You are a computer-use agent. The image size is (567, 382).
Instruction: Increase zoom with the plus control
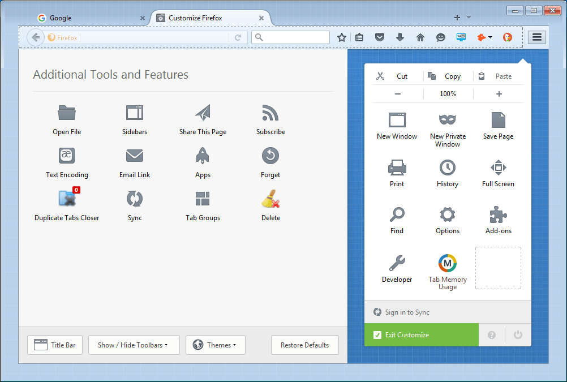click(x=497, y=94)
